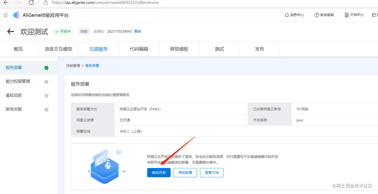Click 服务部署 section heading
The image size is (378, 194).
point(80,84)
